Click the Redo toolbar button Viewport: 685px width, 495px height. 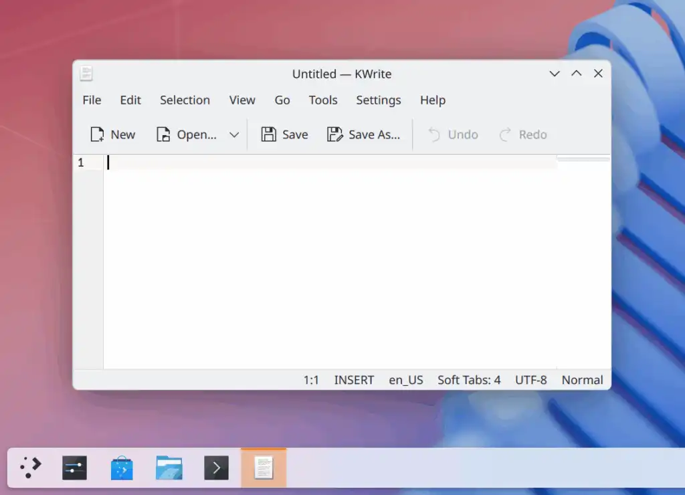tap(523, 134)
